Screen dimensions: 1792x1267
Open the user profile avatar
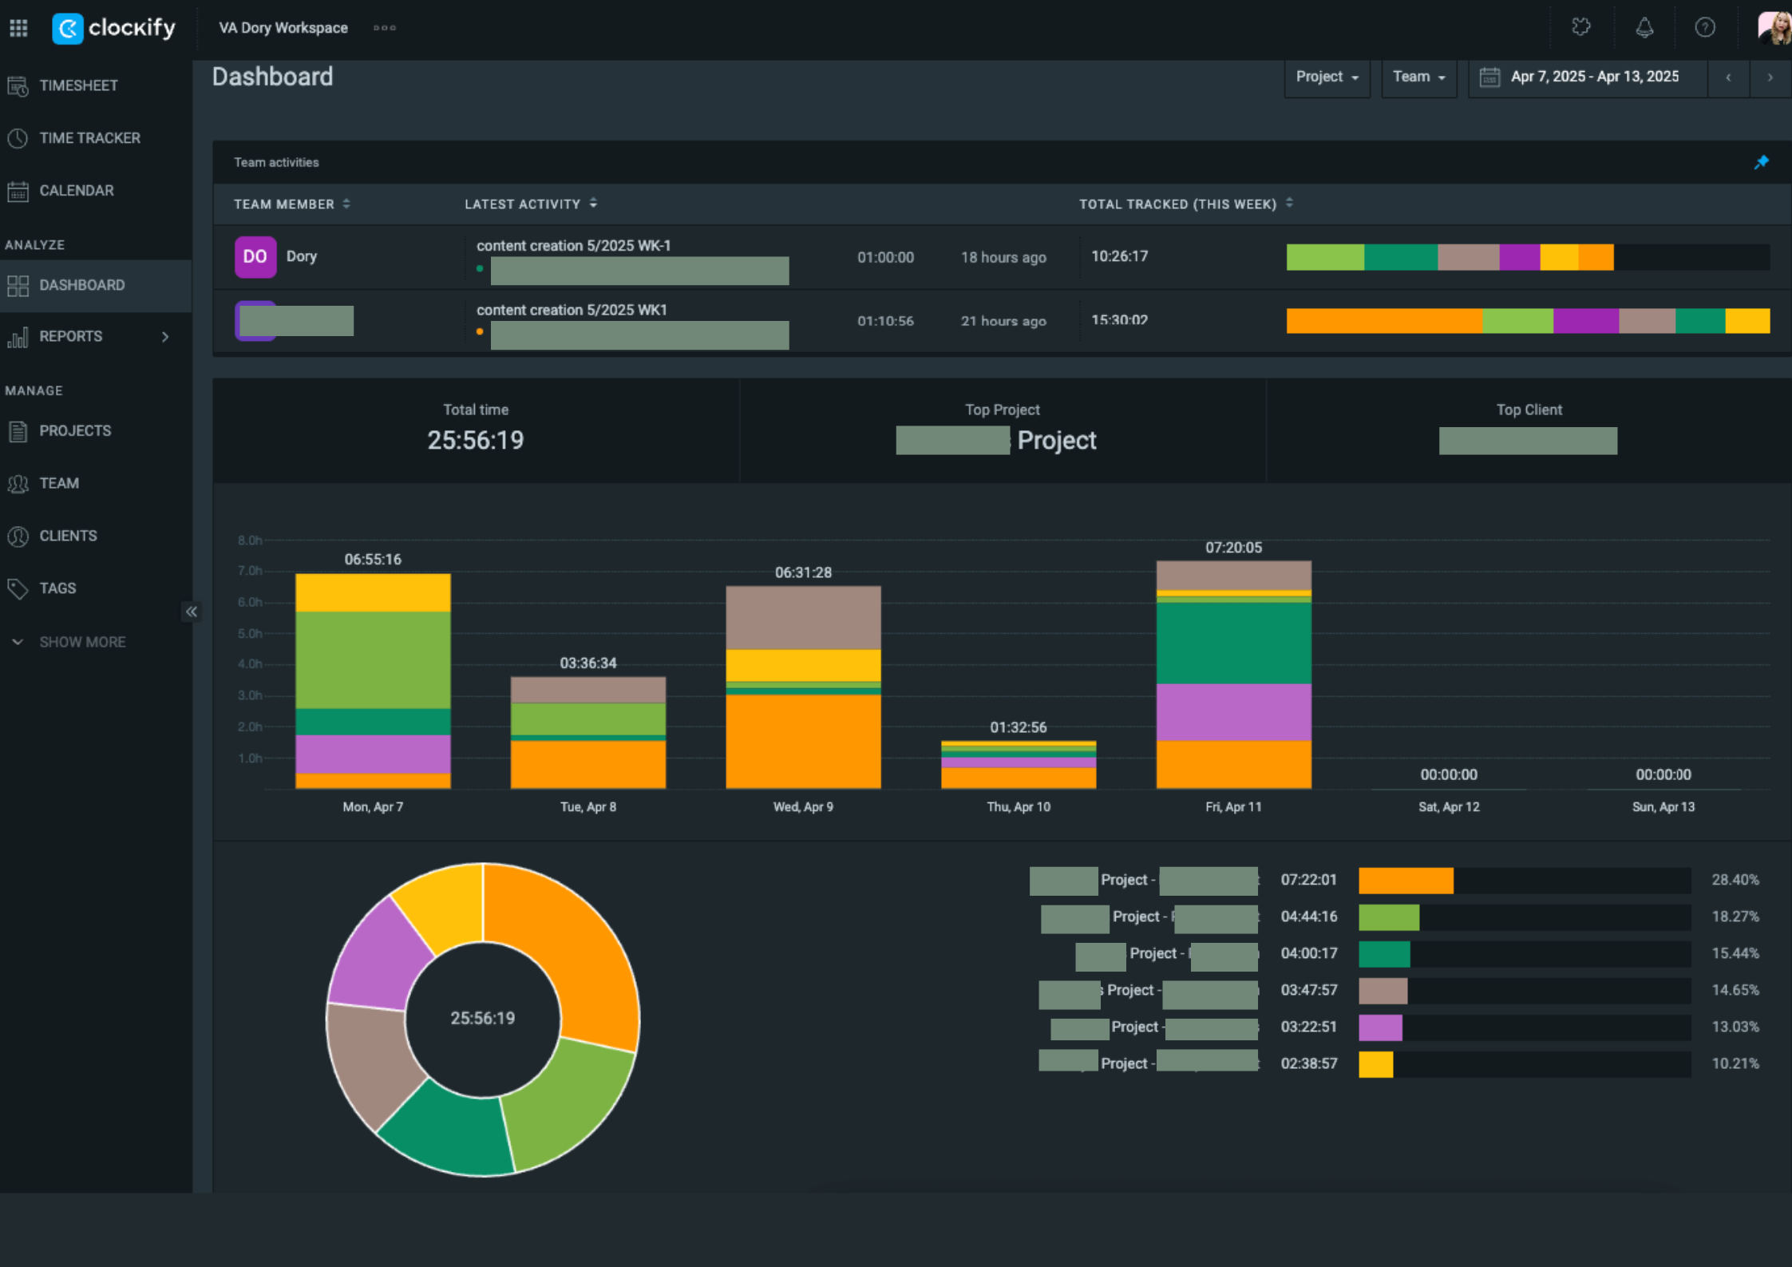tap(1774, 28)
